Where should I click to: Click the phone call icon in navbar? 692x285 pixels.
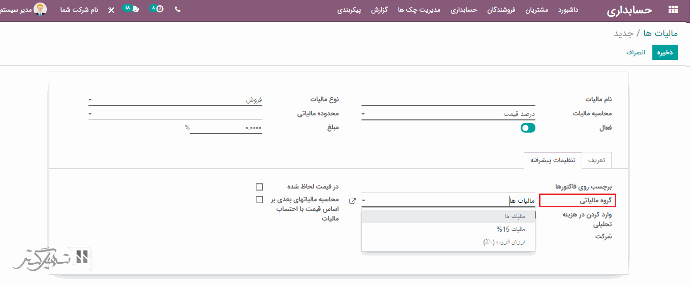coord(177,10)
